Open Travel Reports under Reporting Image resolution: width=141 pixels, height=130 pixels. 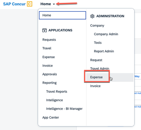[57, 91]
